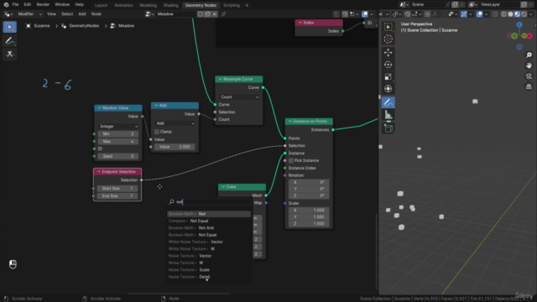Select the Move tool in viewport
This screenshot has height=302, width=537.
pos(388,52)
